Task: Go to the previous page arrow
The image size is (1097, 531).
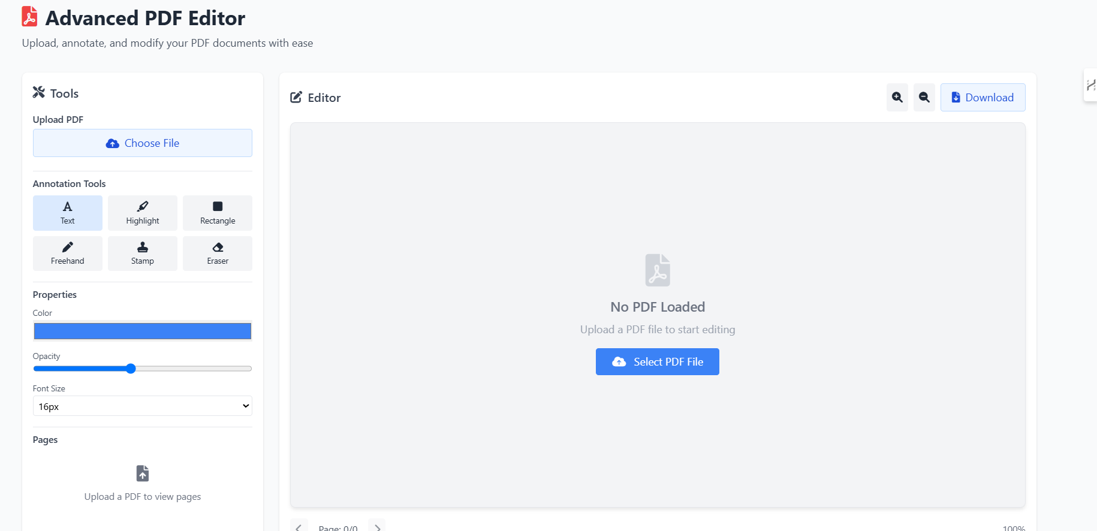Action: click(299, 526)
